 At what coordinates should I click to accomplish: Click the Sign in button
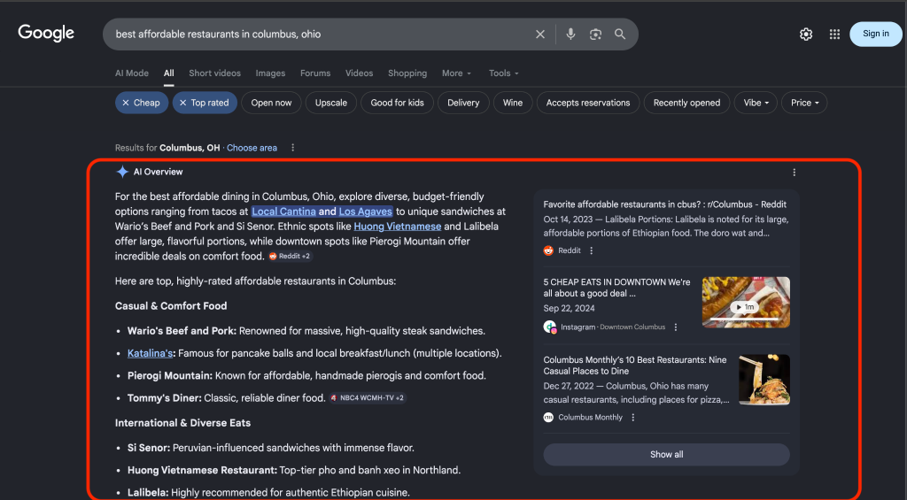tap(876, 34)
